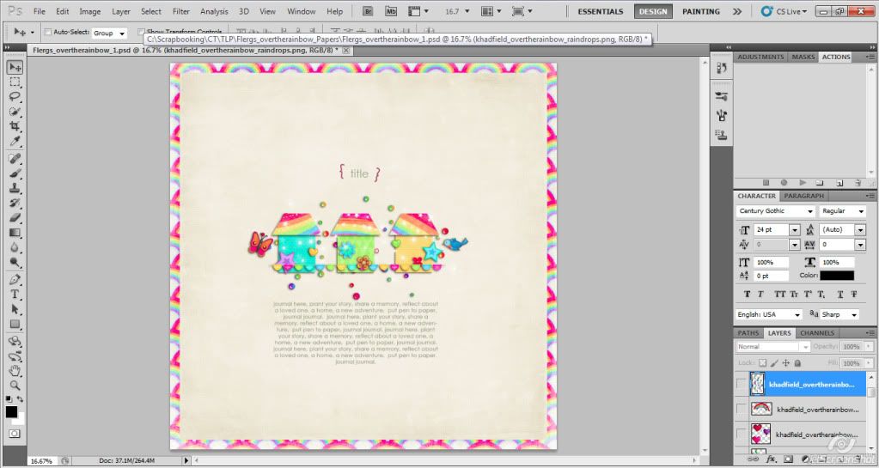Click the Lasso tool
Screen dimensions: 879x468
click(15, 96)
